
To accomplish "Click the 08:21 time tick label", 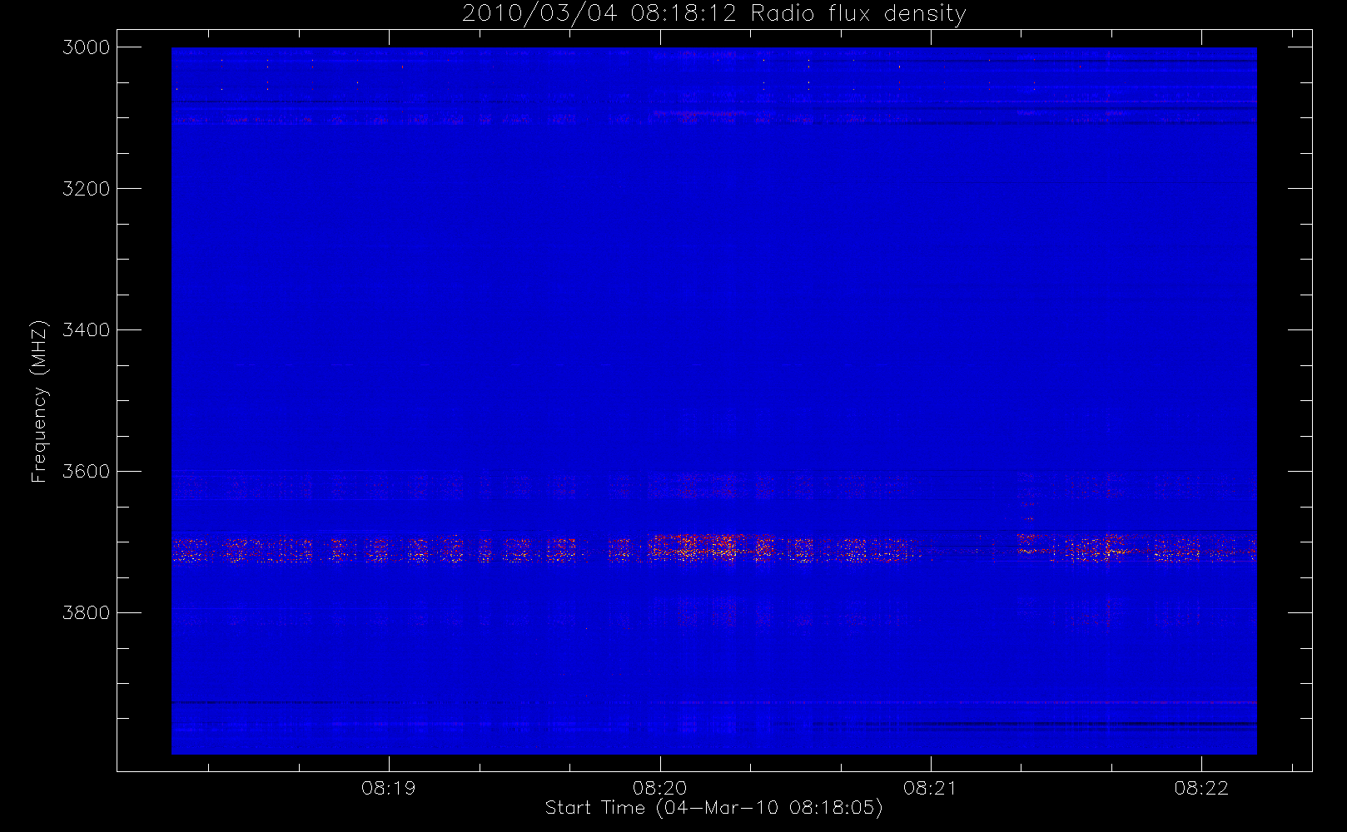I will point(931,788).
